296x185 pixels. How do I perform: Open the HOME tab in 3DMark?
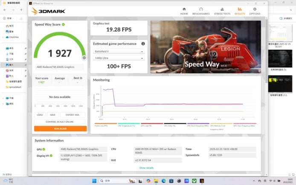click(184, 11)
